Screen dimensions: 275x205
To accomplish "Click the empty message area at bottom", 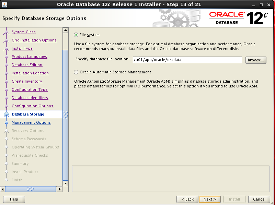I will click(x=171, y=179).
